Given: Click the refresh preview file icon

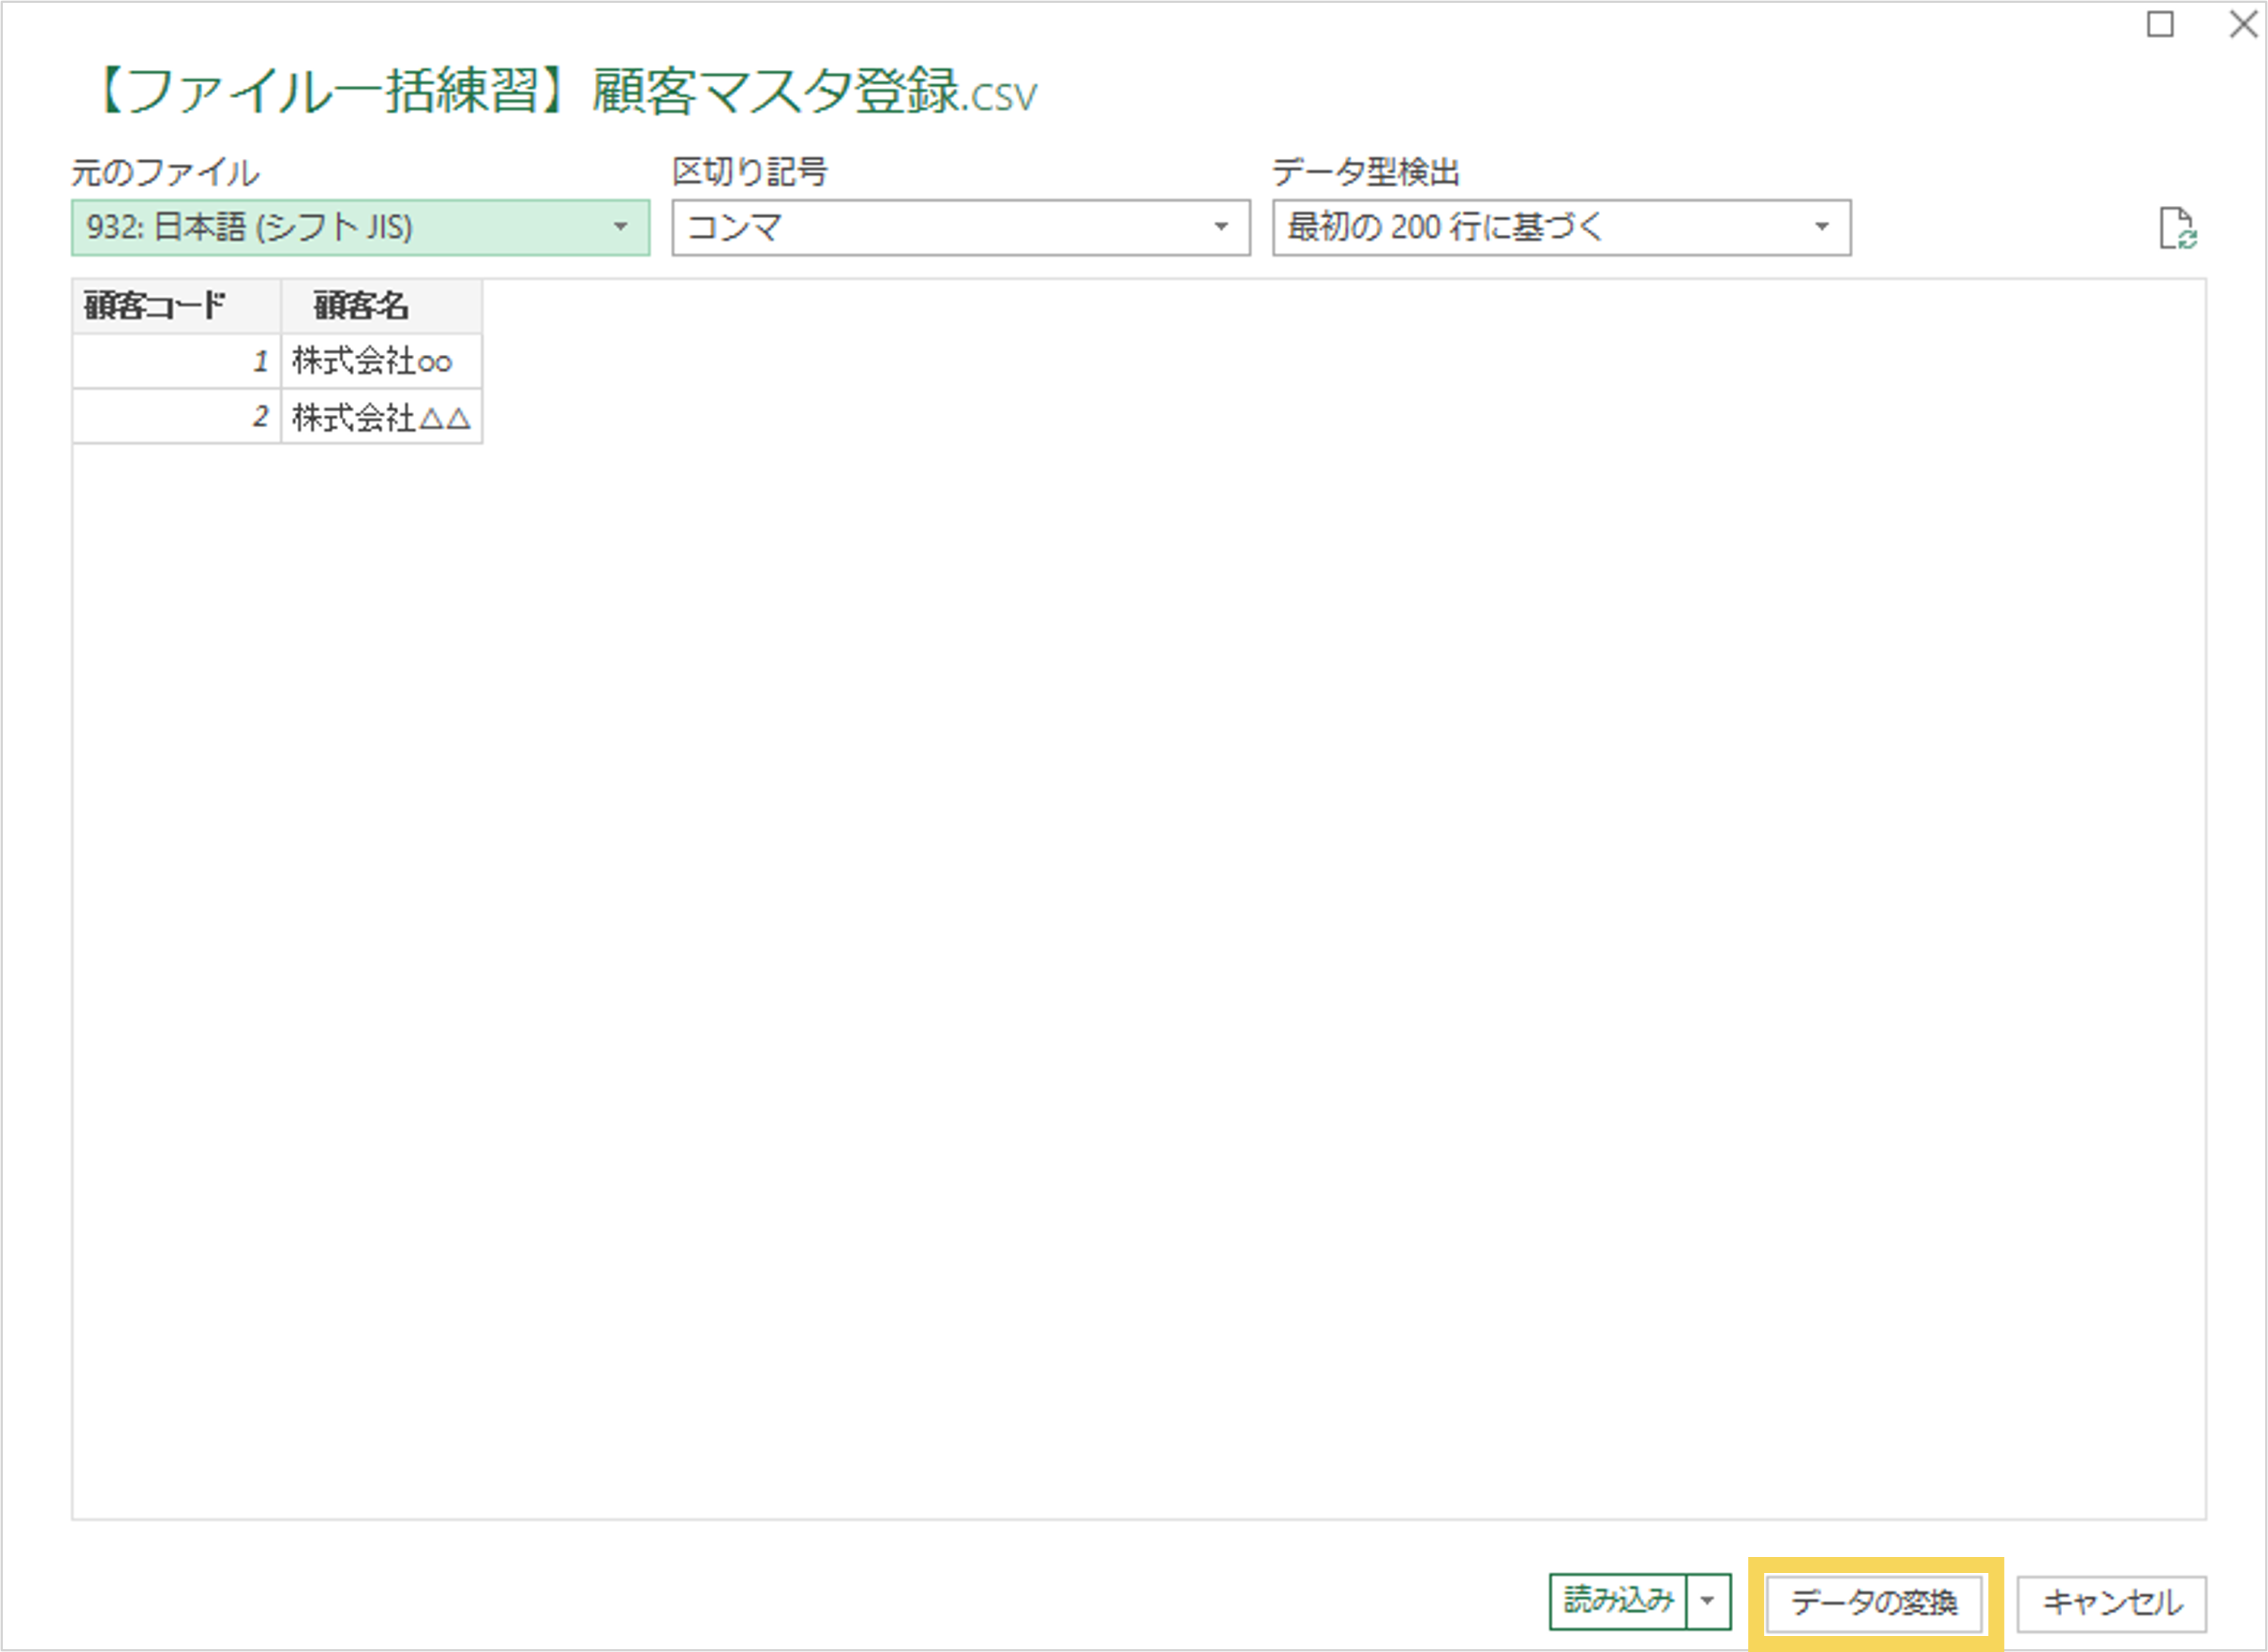Looking at the screenshot, I should pos(2177,229).
